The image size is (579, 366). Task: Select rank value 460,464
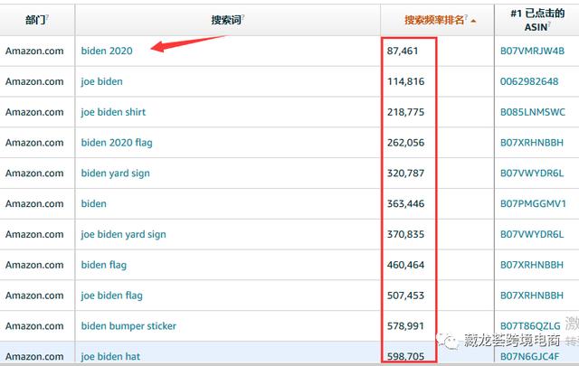point(405,265)
